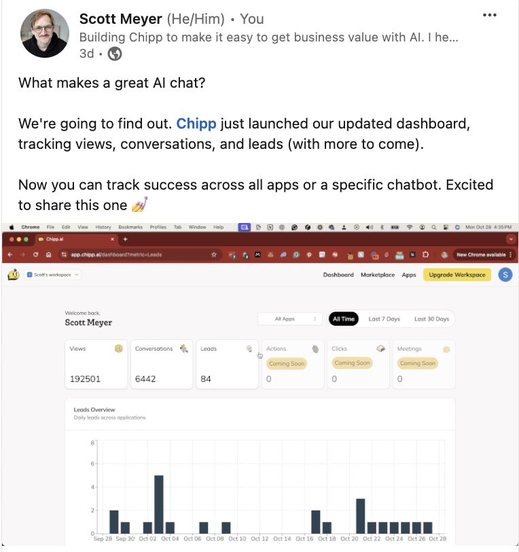Click Scott Meyer's profile photo

pos(44,33)
